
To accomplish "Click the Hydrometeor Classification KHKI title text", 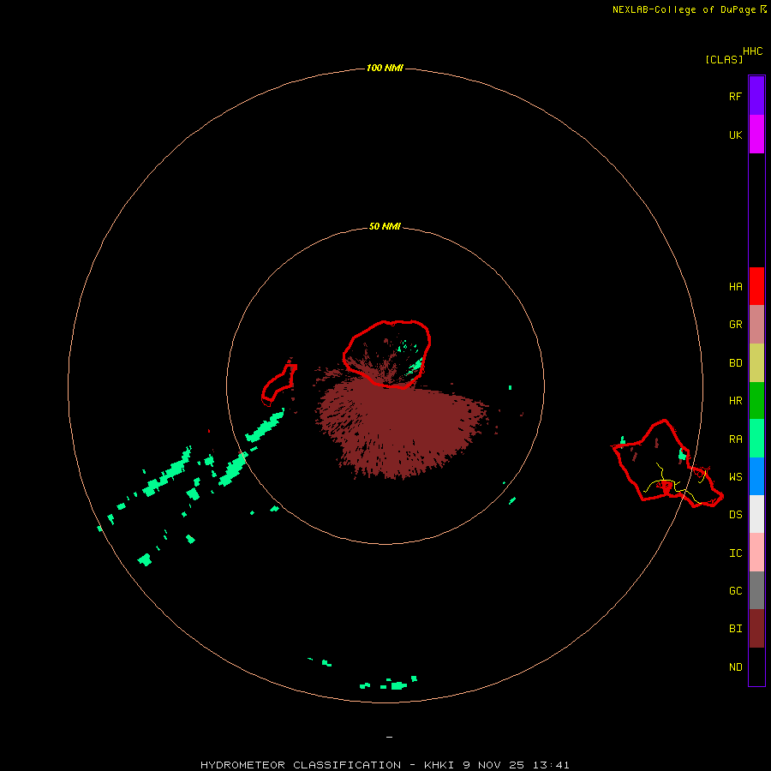I will click(x=385, y=765).
